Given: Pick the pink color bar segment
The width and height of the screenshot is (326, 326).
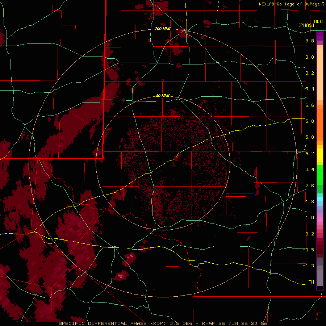Looking at the screenshot, I should (320, 220).
